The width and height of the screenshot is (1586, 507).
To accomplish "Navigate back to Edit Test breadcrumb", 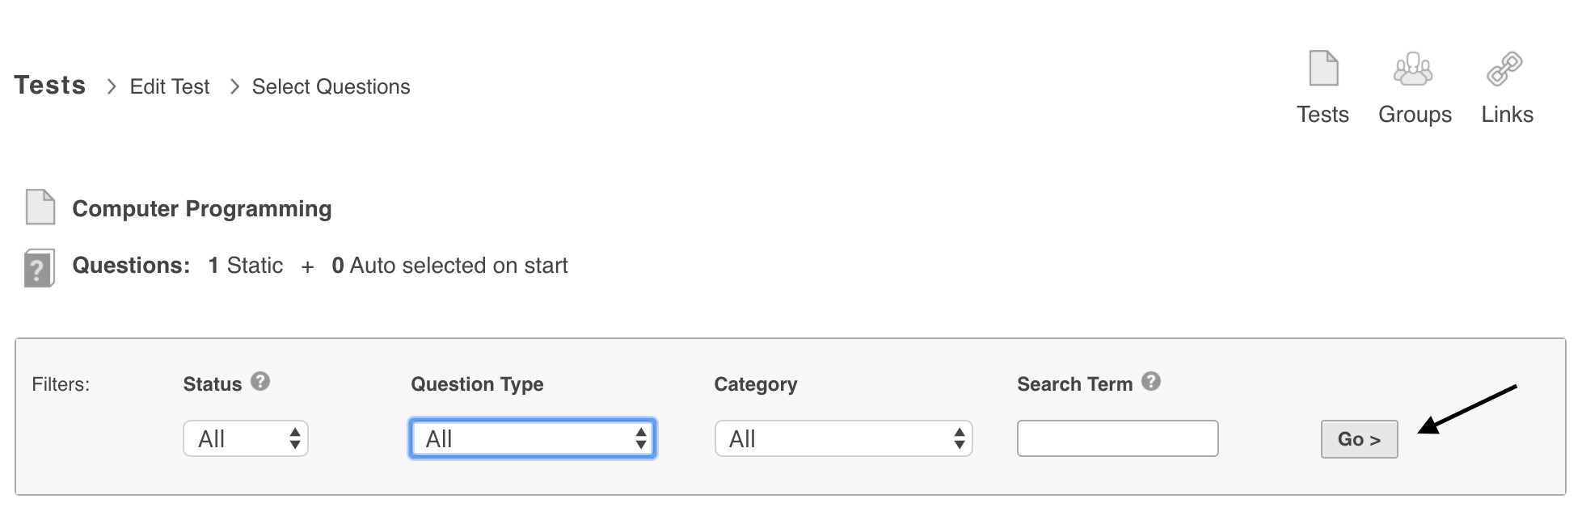I will click(170, 86).
